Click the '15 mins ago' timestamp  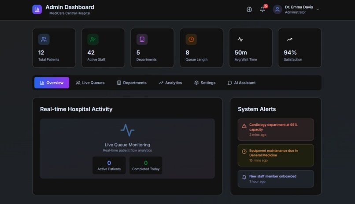coord(259,160)
